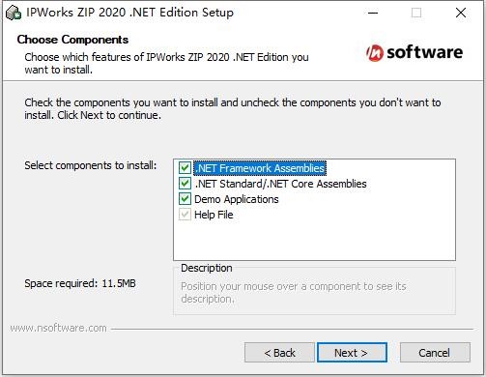Close the IPWorks ZIP Setup dialog
The height and width of the screenshot is (377, 486).
461,13
